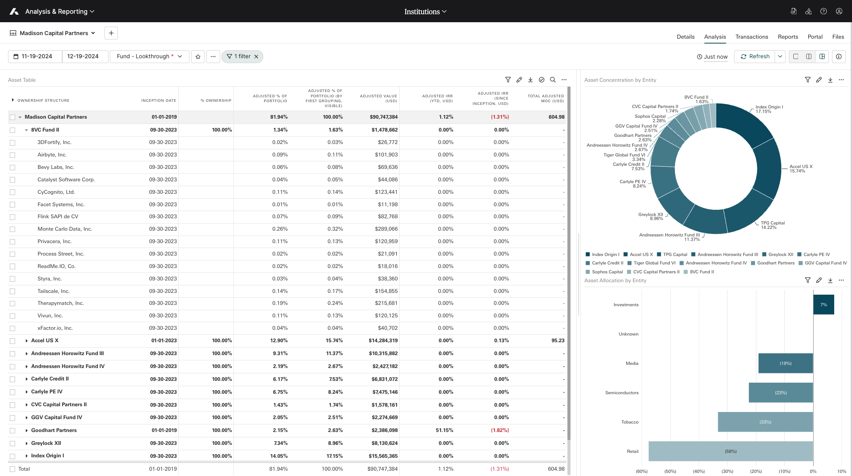
Task: Open Asset Table more options menu
Action: [564, 80]
